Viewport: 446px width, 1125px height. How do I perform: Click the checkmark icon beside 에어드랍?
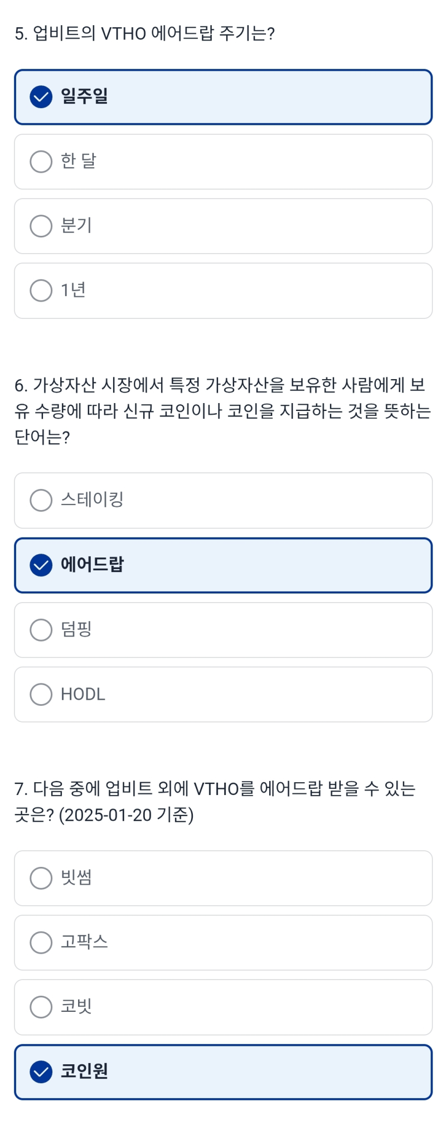coord(41,565)
